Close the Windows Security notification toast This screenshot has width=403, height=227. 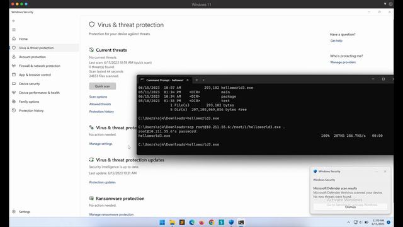[385, 172]
